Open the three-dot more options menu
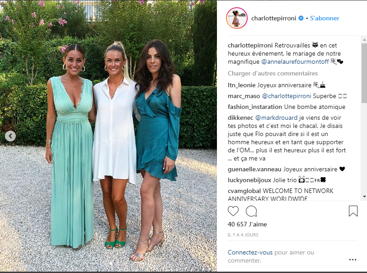Screen dimensions: 367x273 353,259
